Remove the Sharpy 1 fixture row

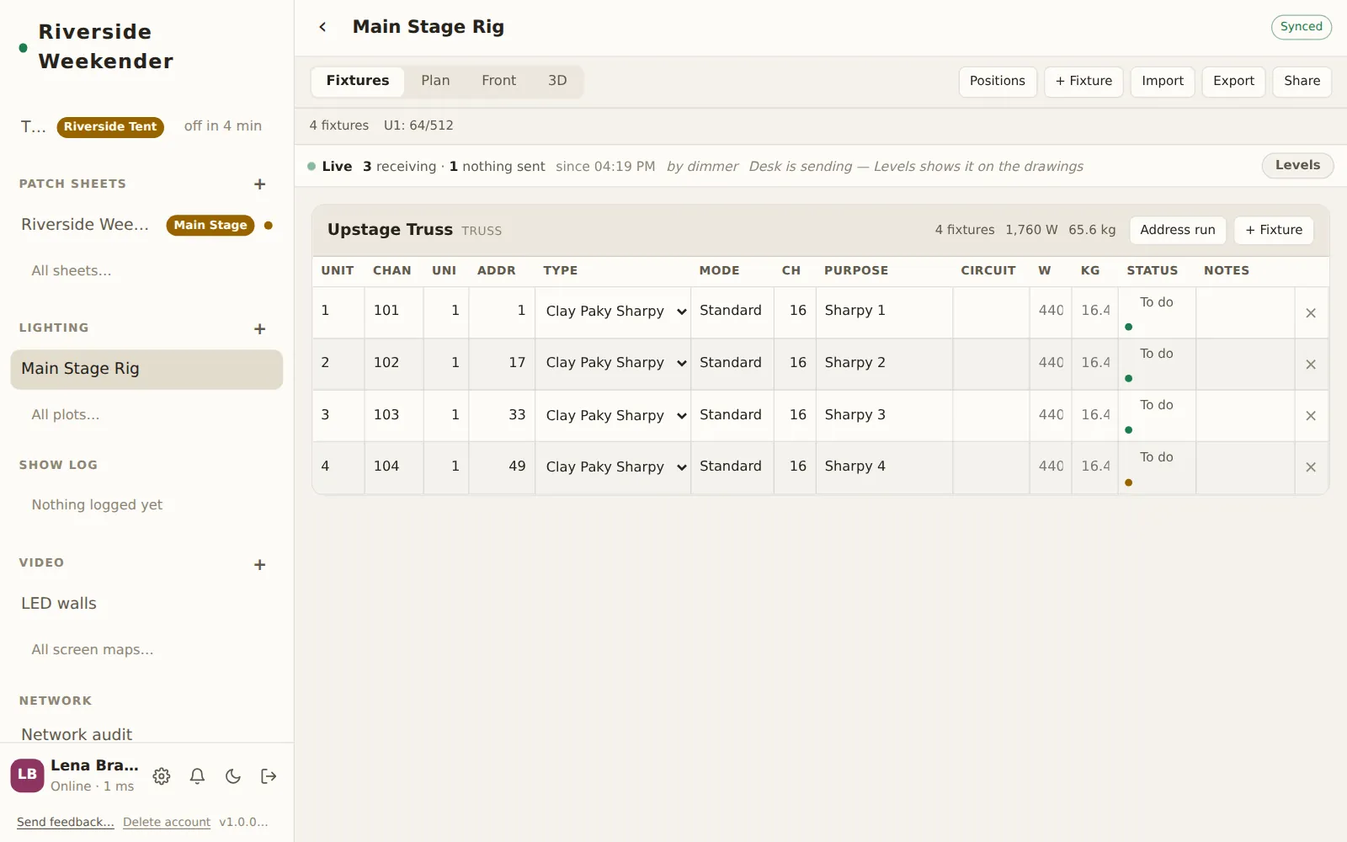click(1311, 313)
